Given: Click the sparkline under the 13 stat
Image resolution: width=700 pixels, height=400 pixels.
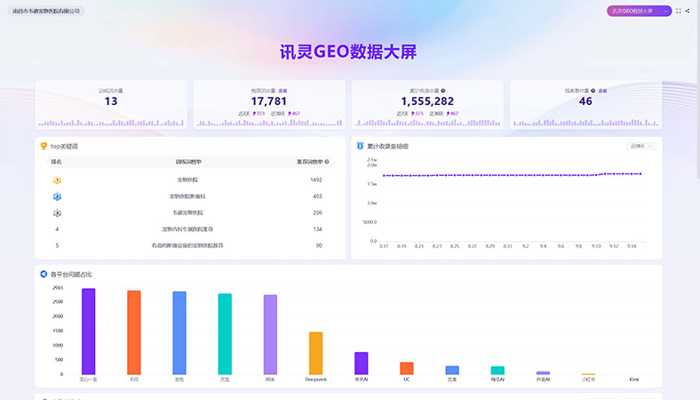Looking at the screenshot, I should coord(111,123).
